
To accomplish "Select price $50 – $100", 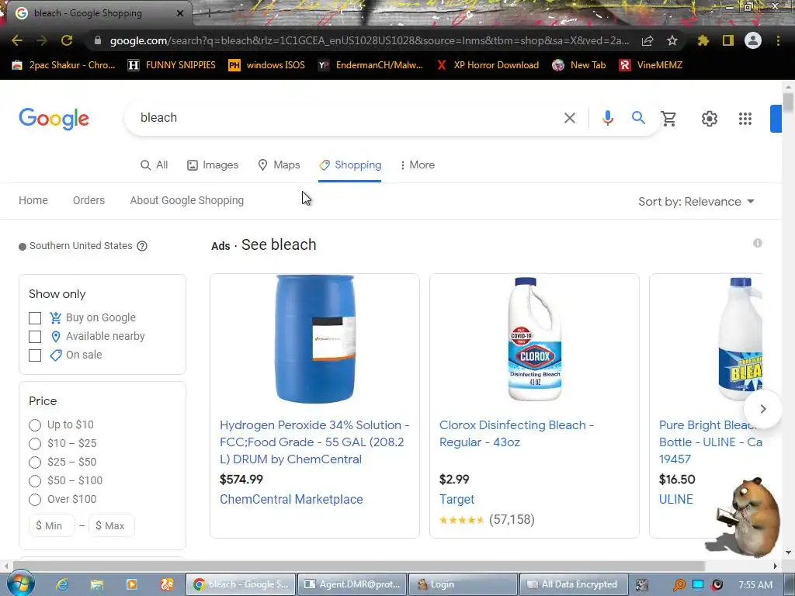I will click(x=35, y=481).
